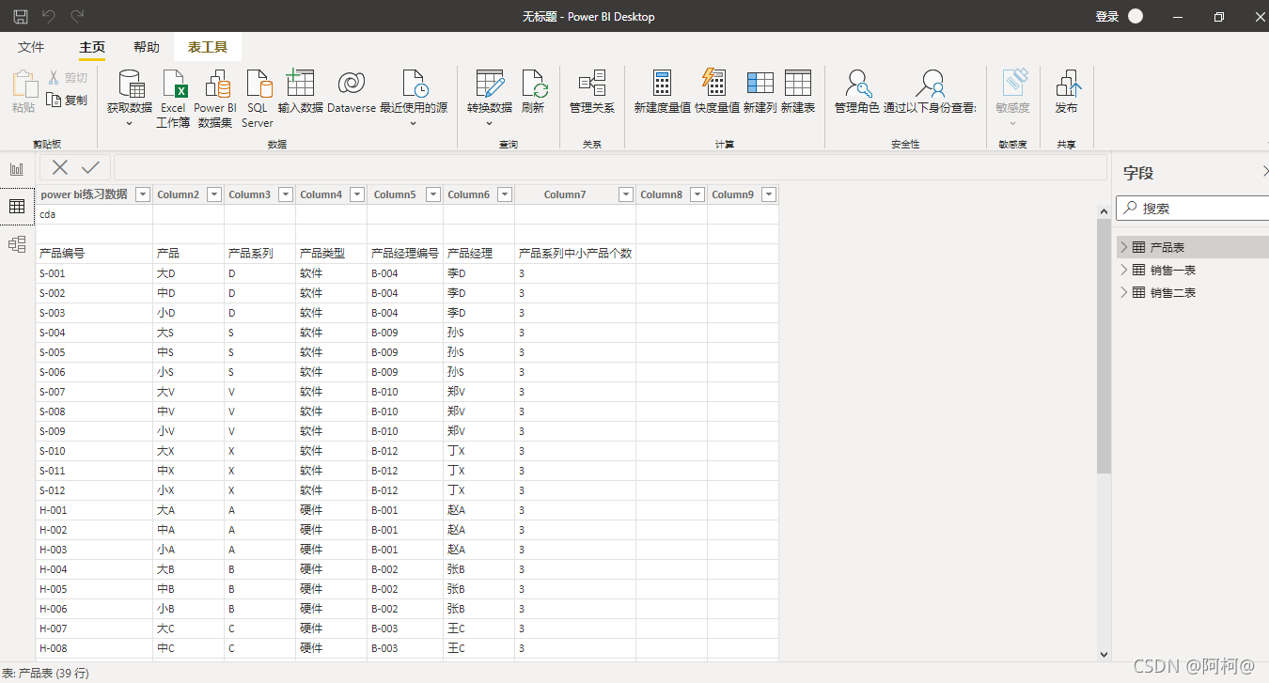Click the 搜索 fields search box
1269x683 pixels.
(x=1194, y=209)
